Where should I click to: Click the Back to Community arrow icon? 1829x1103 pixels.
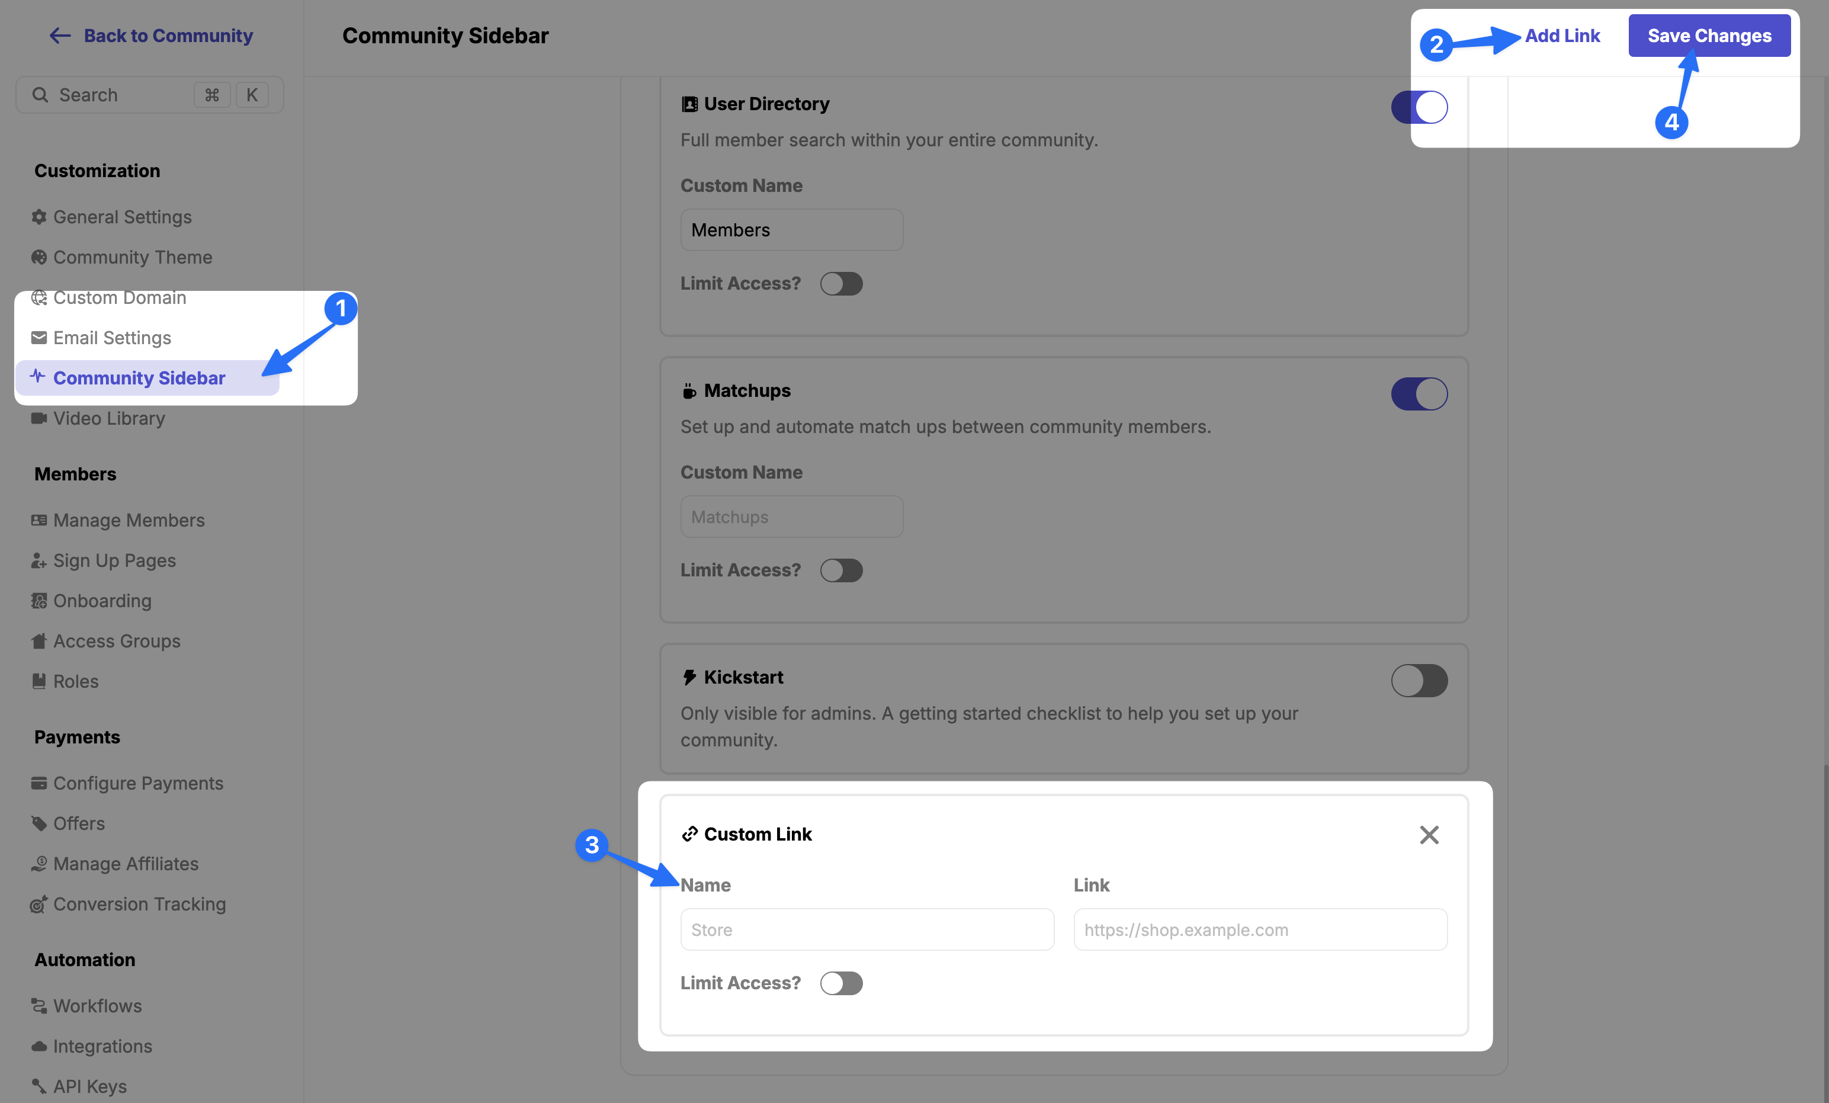tap(60, 36)
